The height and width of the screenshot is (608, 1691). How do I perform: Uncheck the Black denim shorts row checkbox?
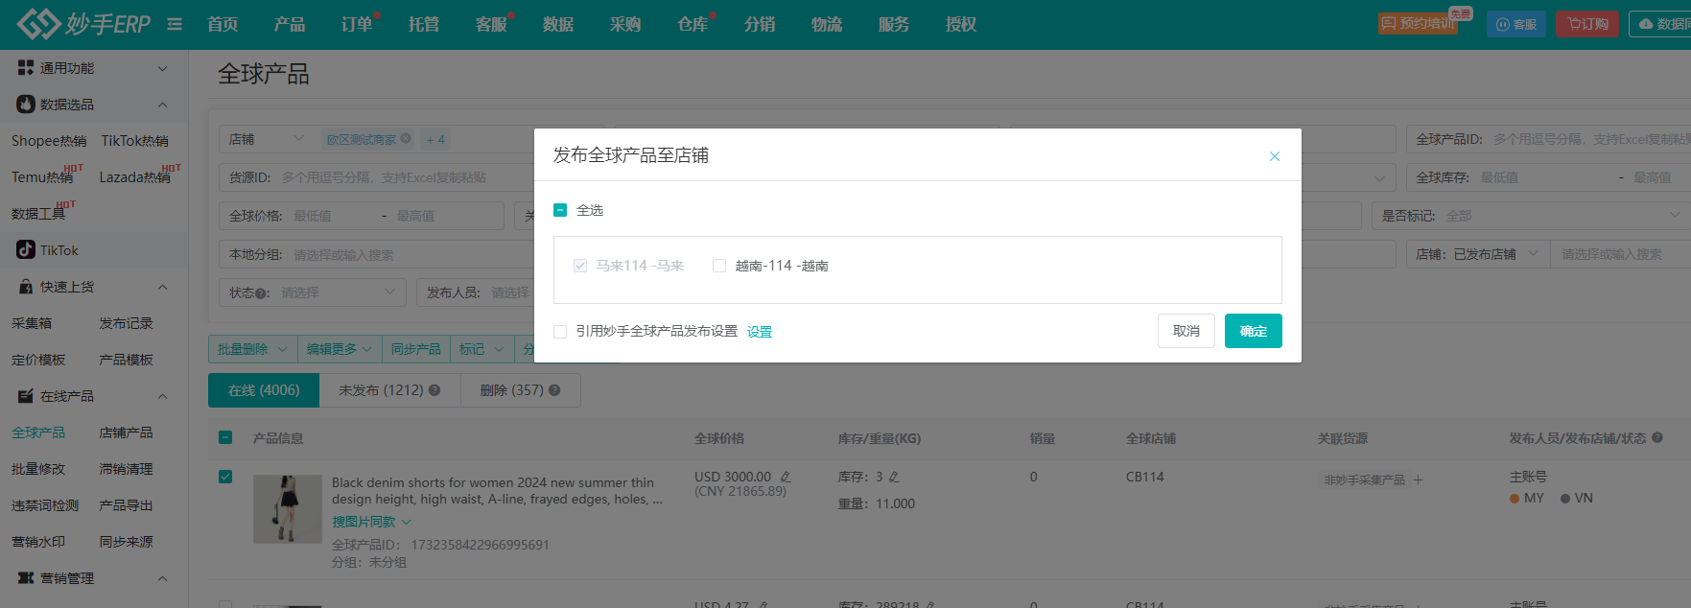pos(225,477)
